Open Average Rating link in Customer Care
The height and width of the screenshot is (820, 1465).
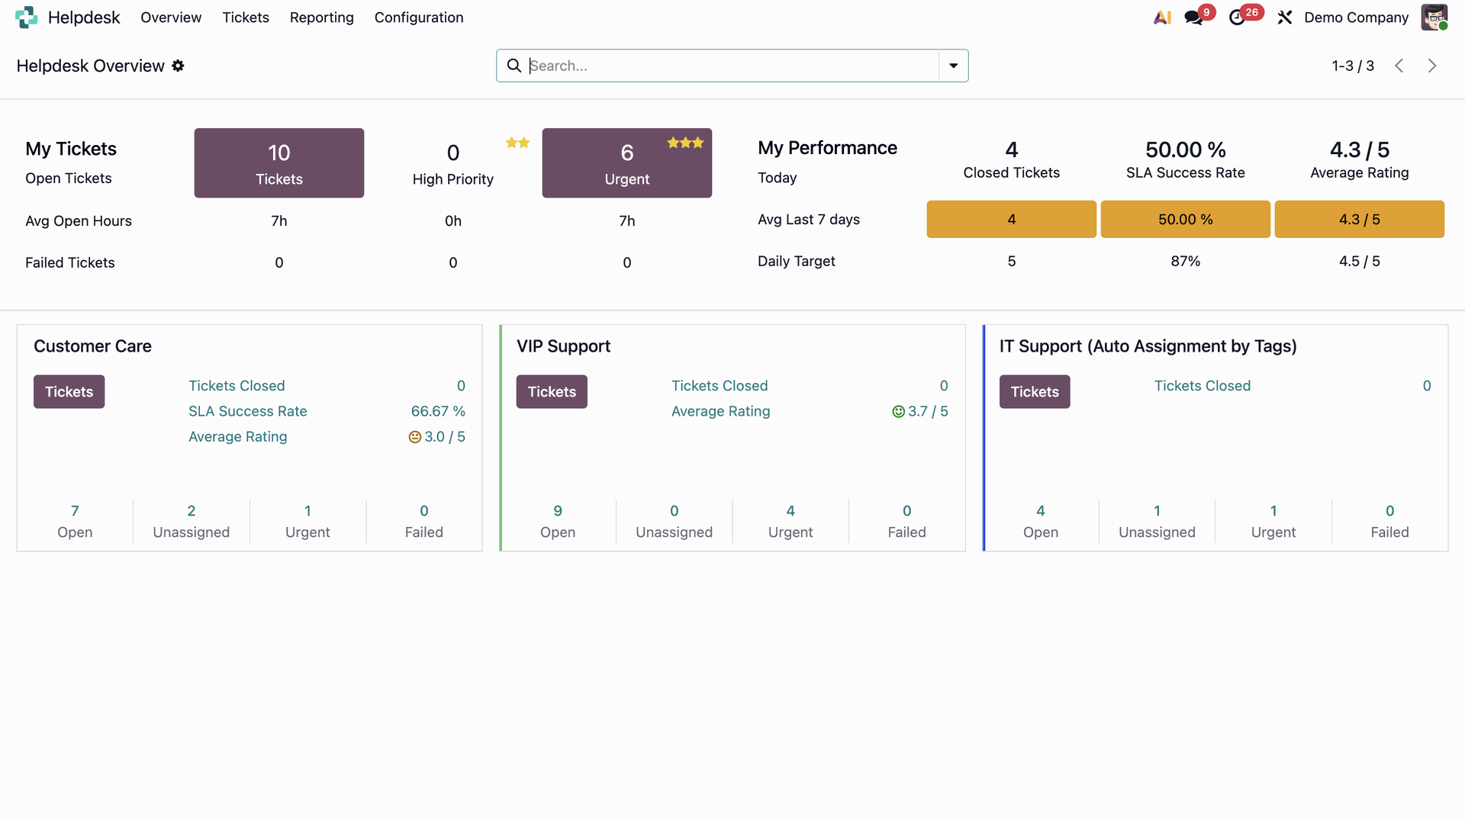point(238,437)
